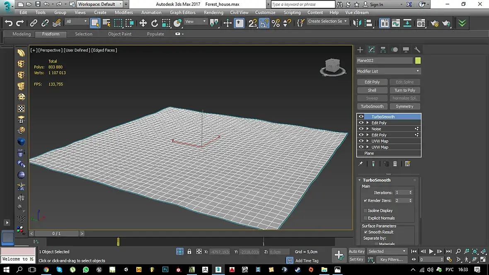Select the Move tool in main toolbar

click(143, 23)
